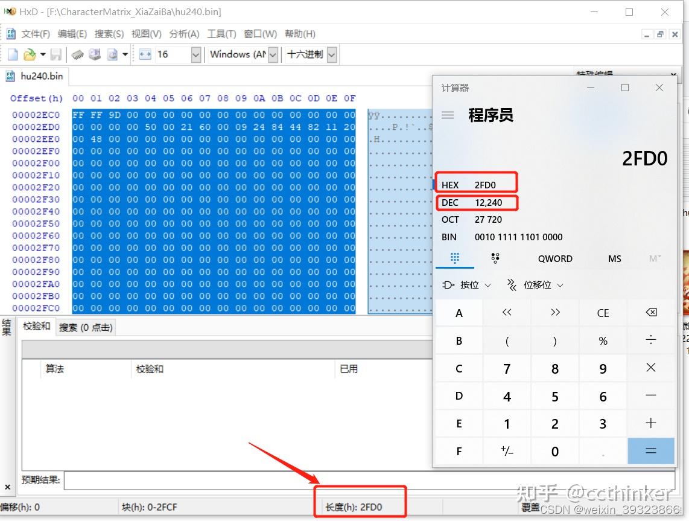Click offset row 00002FC0
689x521 pixels.
click(36, 308)
